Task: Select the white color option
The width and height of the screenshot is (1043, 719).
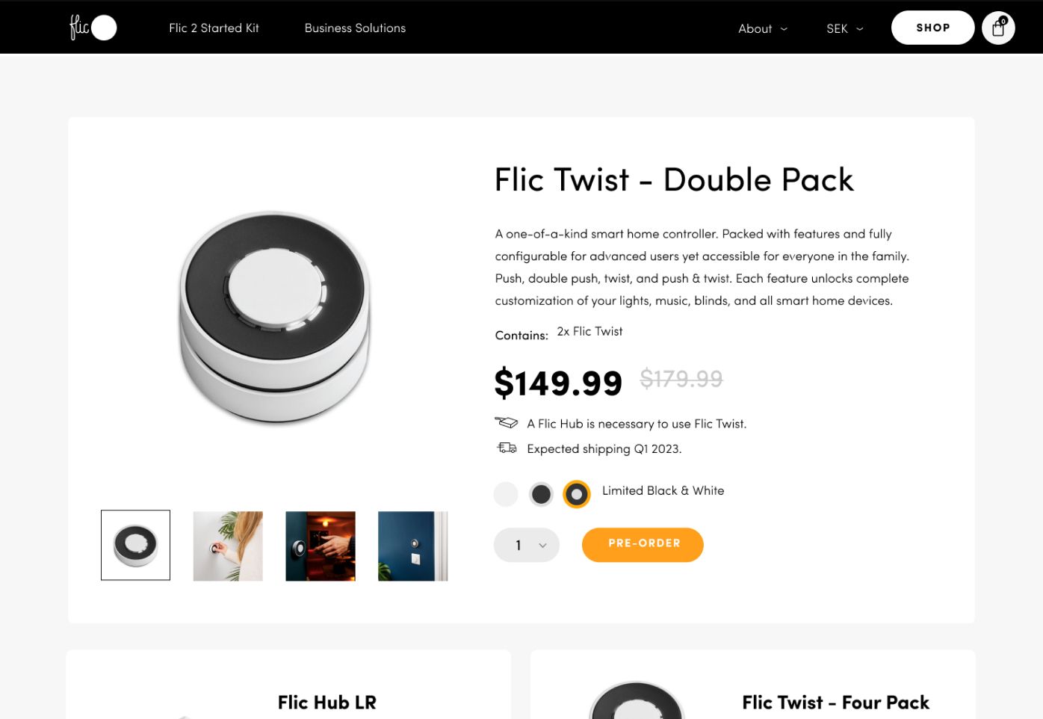Action: pos(506,494)
